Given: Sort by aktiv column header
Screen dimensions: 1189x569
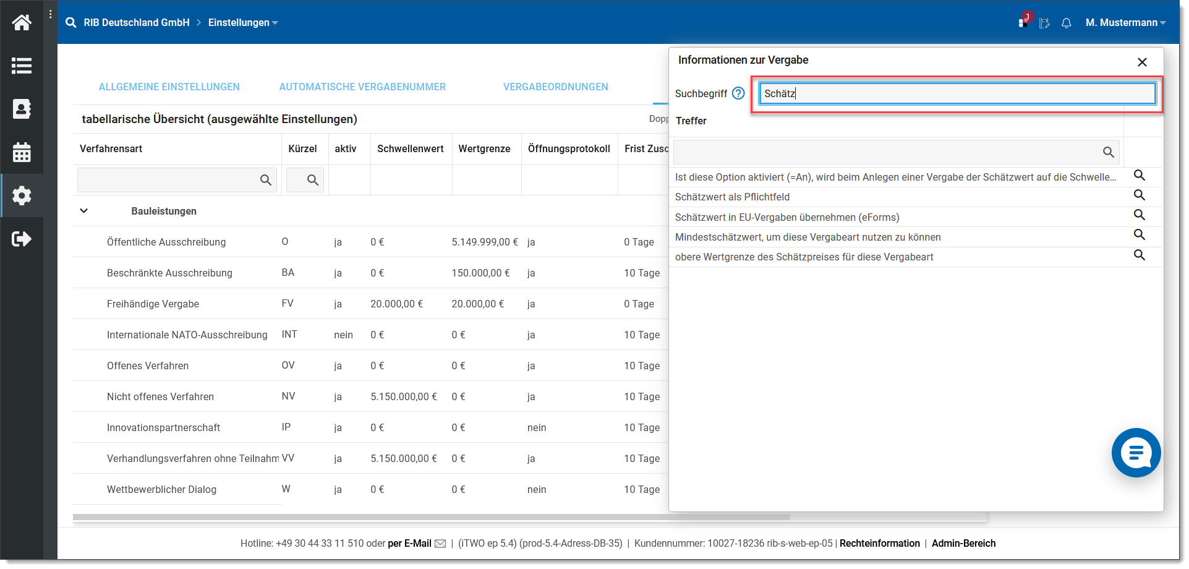Looking at the screenshot, I should 346,149.
